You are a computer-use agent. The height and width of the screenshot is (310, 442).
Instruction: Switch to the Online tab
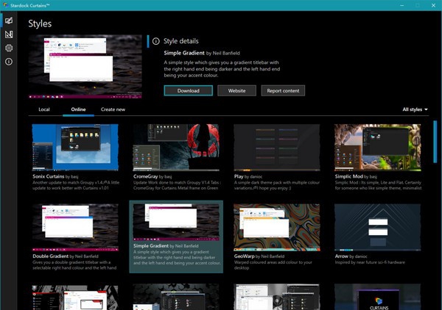point(78,109)
